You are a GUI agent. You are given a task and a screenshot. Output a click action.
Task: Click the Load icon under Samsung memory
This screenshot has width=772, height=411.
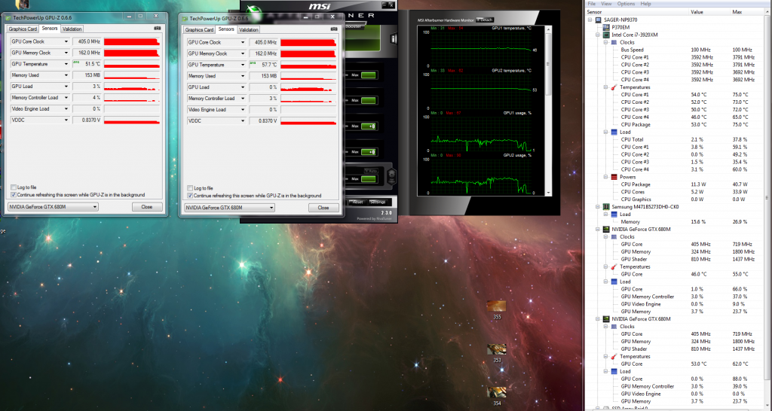pos(614,215)
